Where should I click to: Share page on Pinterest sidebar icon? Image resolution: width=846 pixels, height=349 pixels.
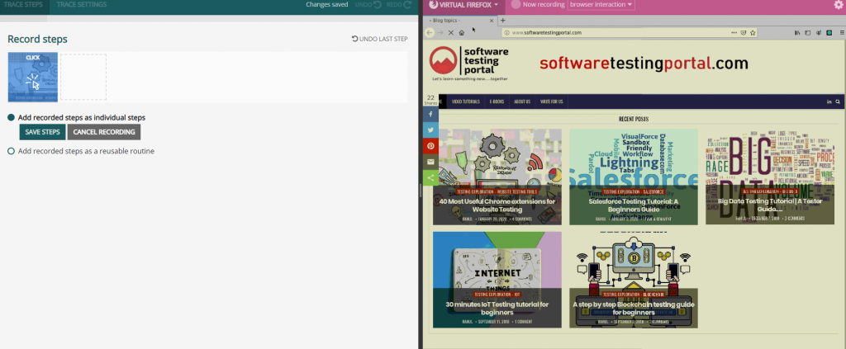[x=430, y=146]
